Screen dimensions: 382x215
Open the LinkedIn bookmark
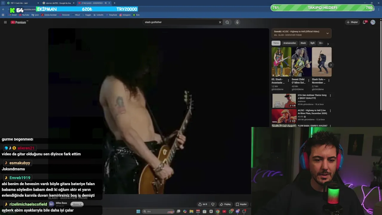pyautogui.click(x=98, y=15)
